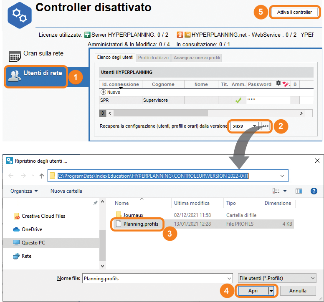
Task: Click the navigation pane scroll down arrow
Action: pyautogui.click(x=102, y=266)
